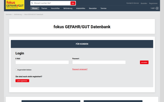Click the red 'anmelden' button
Image resolution: width=164 pixels, height=102 pixels.
(x=144, y=62)
